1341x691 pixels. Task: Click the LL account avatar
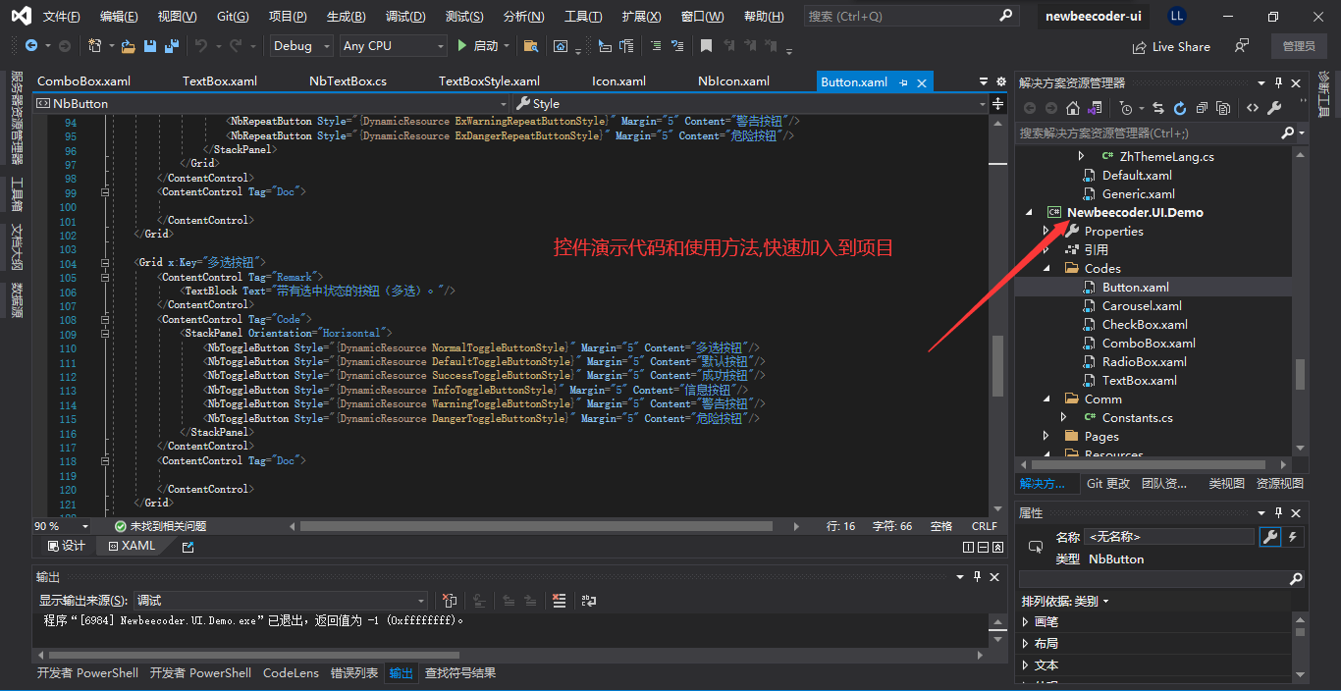[x=1177, y=17]
